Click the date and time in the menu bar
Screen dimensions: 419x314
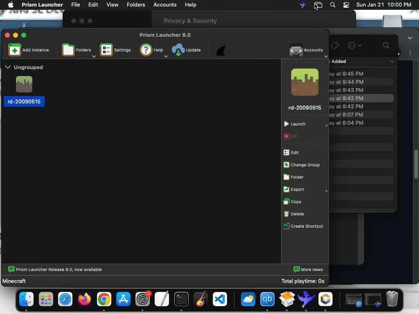[384, 4]
